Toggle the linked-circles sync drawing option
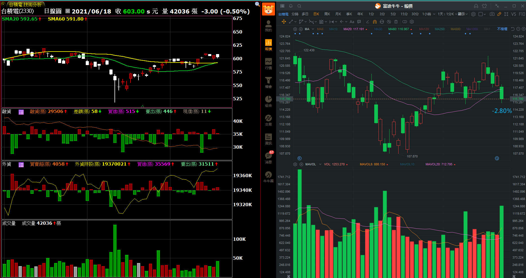This screenshot has width=526, height=278. [x=404, y=22]
